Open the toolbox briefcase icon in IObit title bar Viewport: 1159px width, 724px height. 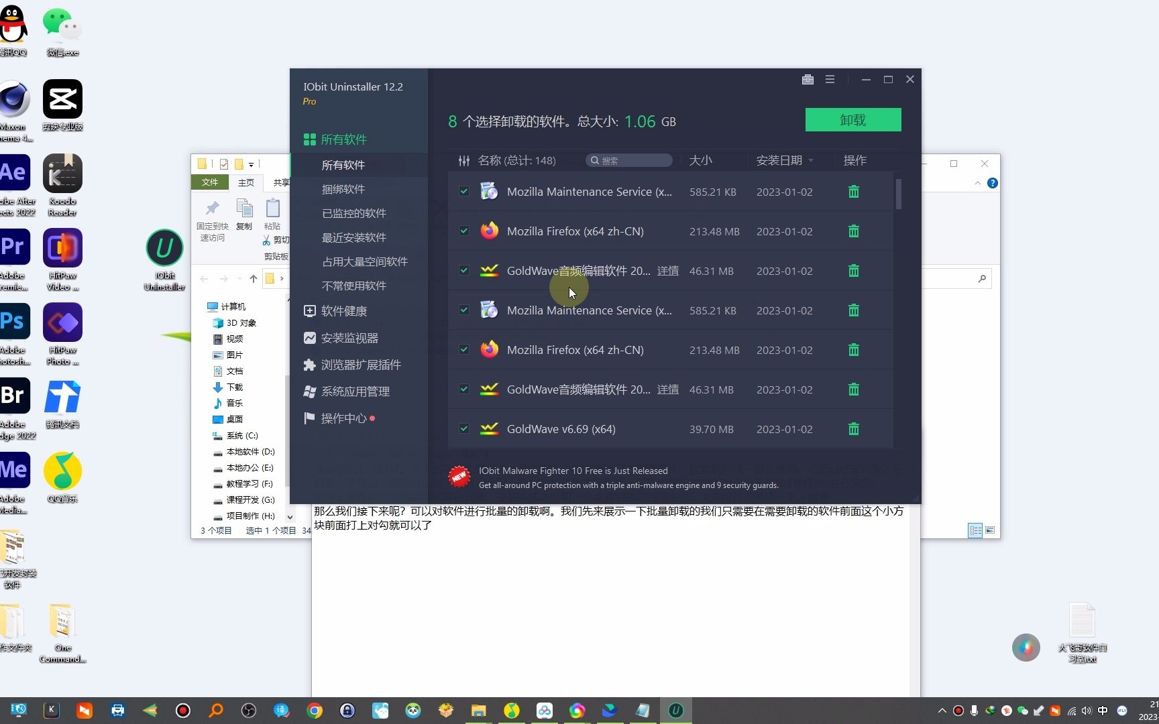(x=808, y=79)
